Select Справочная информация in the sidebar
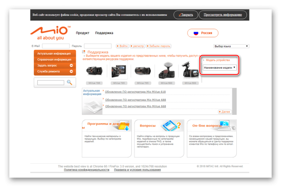This screenshot has width=281, height=187. [x=55, y=59]
